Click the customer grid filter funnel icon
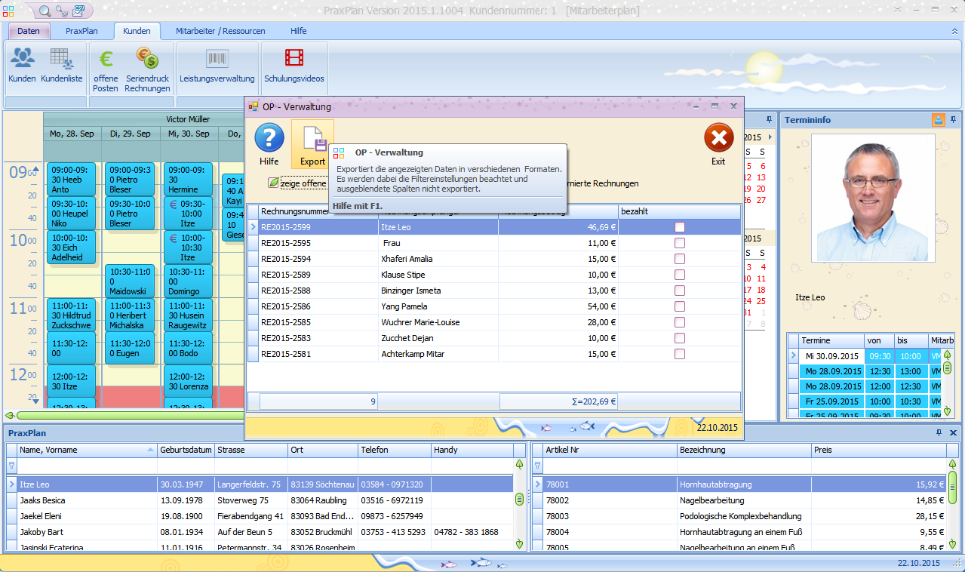965x572 pixels. pyautogui.click(x=11, y=466)
